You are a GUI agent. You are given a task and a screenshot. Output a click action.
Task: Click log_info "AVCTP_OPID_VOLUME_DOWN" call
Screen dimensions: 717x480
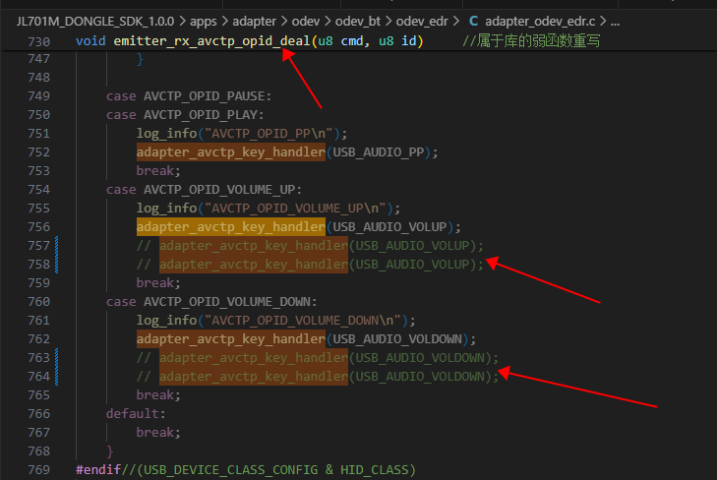[275, 320]
